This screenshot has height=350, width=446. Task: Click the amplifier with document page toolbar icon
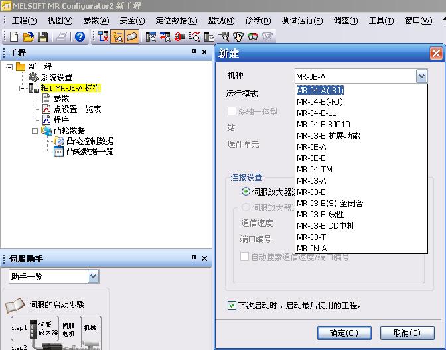(x=209, y=36)
